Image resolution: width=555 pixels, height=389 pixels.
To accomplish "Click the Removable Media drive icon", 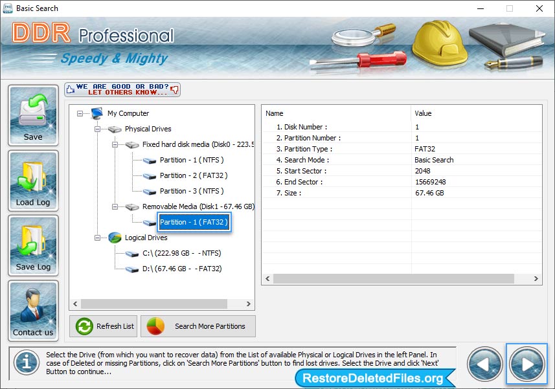I will point(132,206).
